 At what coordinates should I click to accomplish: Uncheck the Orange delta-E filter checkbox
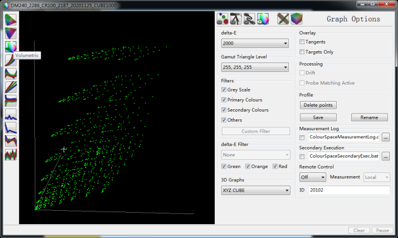pos(248,167)
